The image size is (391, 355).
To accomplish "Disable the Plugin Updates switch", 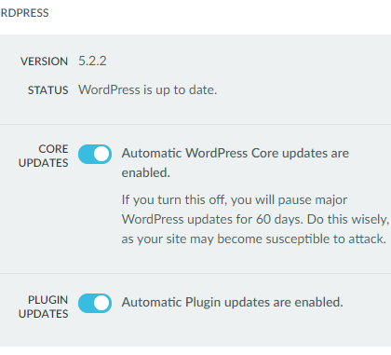I will coord(95,303).
